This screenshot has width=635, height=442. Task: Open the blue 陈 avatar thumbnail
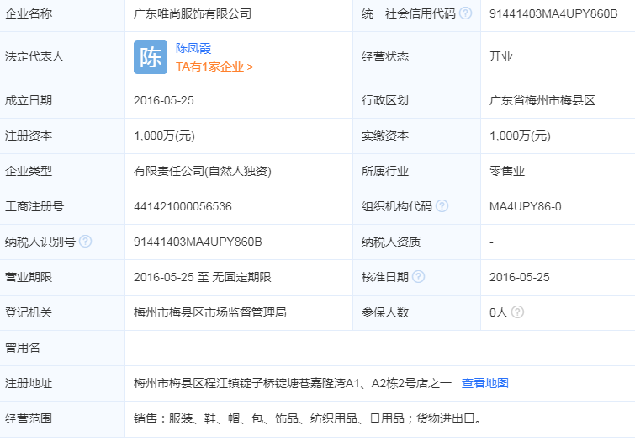point(151,57)
